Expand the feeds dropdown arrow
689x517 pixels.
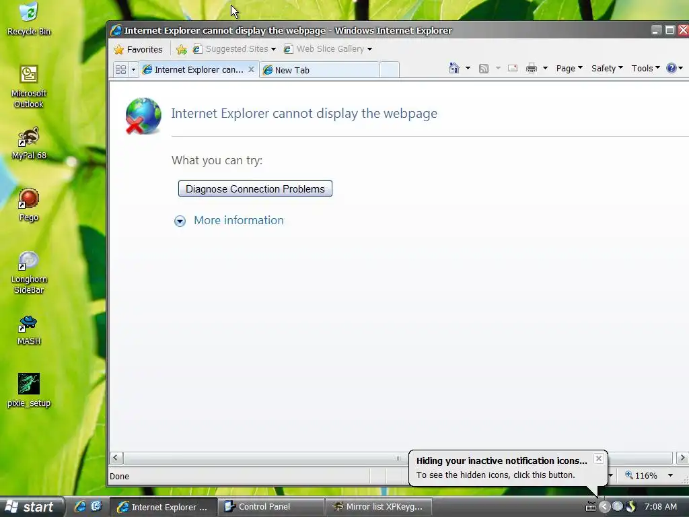tap(498, 68)
